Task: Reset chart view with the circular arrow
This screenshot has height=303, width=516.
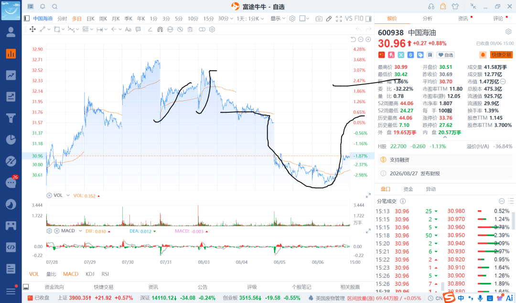Action: point(353,40)
